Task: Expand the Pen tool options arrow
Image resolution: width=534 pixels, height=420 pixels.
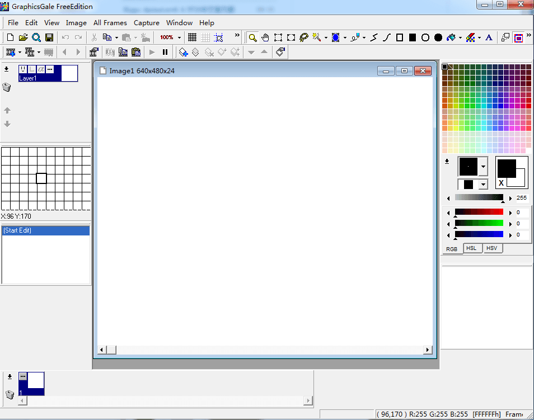Action: pyautogui.click(x=364, y=37)
